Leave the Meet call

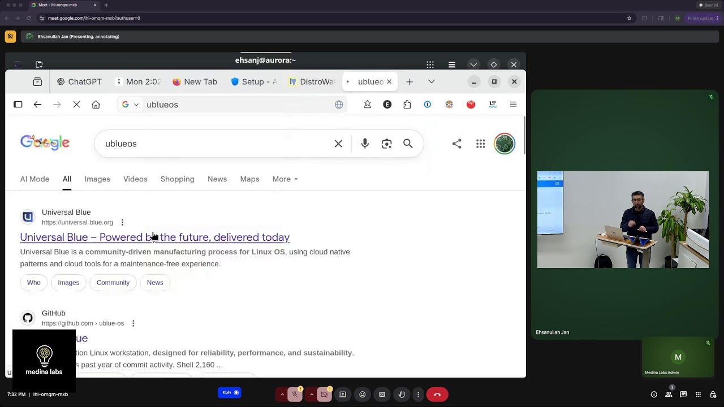437,394
